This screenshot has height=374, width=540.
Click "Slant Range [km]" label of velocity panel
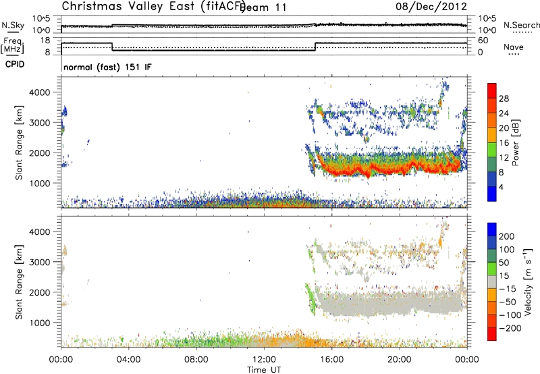pos(19,282)
